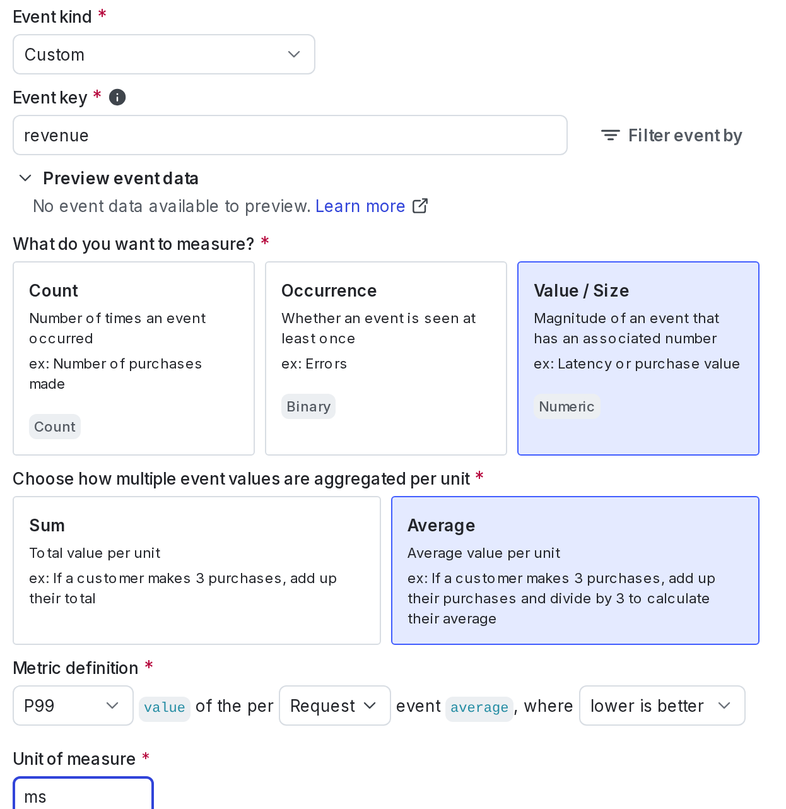Viewport: 786px width, 809px height.
Task: Click the Event kind dropdown chevron
Action: click(294, 54)
